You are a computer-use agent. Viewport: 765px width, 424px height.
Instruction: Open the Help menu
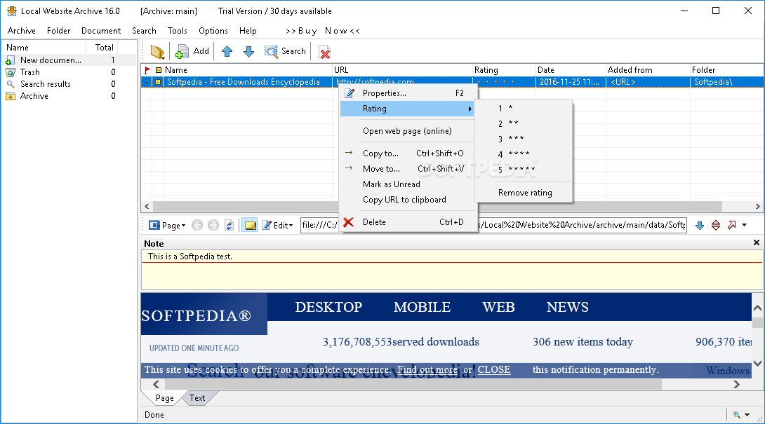pyautogui.click(x=248, y=31)
